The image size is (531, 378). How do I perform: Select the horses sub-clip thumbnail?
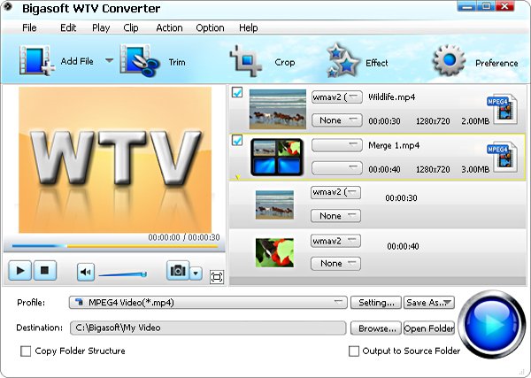[274, 204]
